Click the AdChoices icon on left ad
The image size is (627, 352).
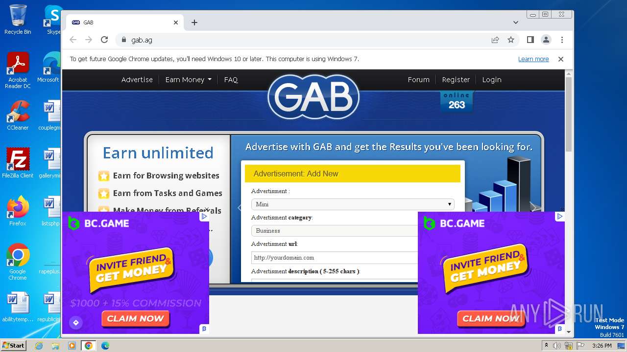205,216
